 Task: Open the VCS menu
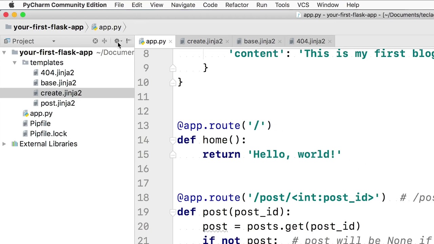click(303, 5)
